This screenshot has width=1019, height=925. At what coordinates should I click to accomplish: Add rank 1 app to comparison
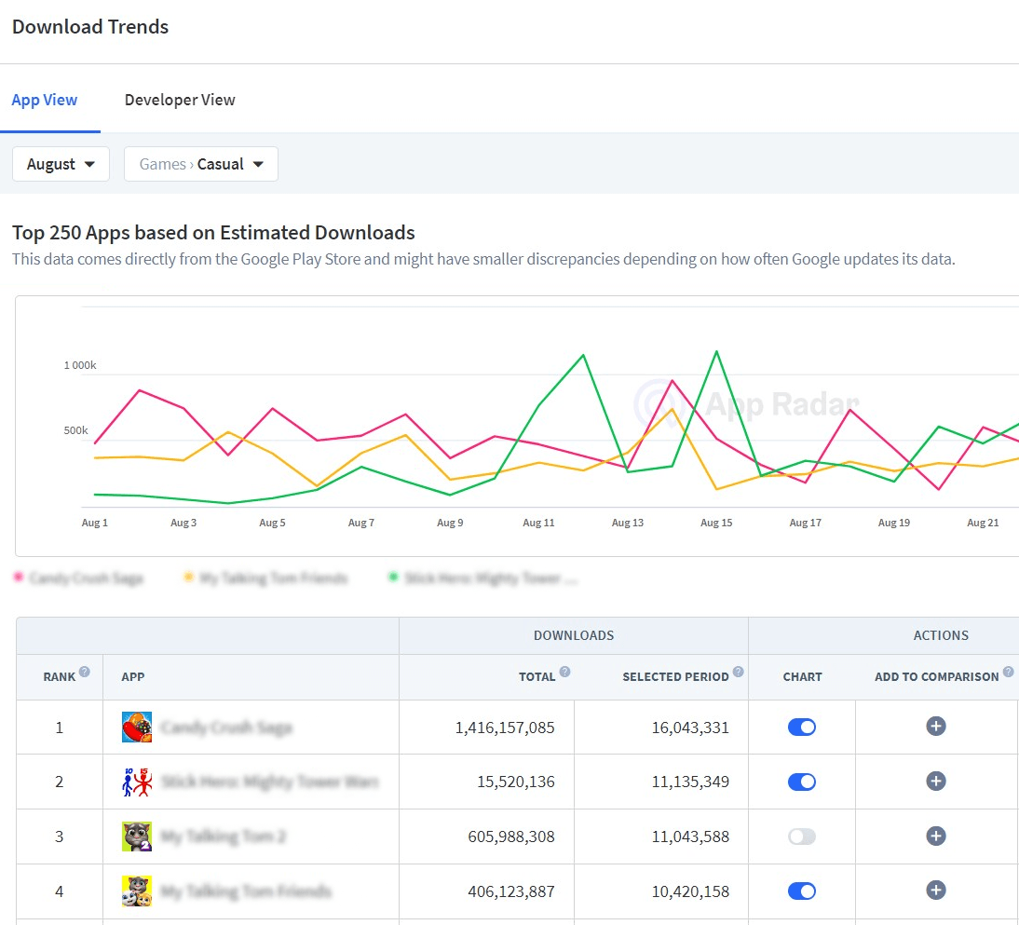click(936, 726)
